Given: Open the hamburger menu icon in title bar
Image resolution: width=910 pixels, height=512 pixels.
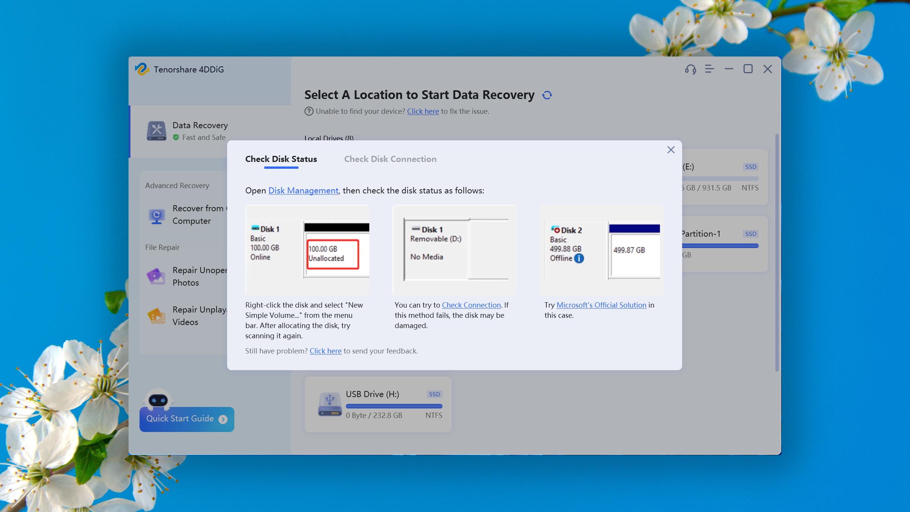Looking at the screenshot, I should coord(709,69).
